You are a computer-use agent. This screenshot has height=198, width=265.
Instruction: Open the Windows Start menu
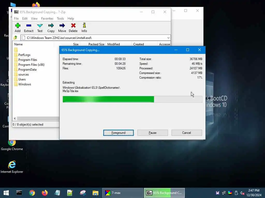pos(6,193)
